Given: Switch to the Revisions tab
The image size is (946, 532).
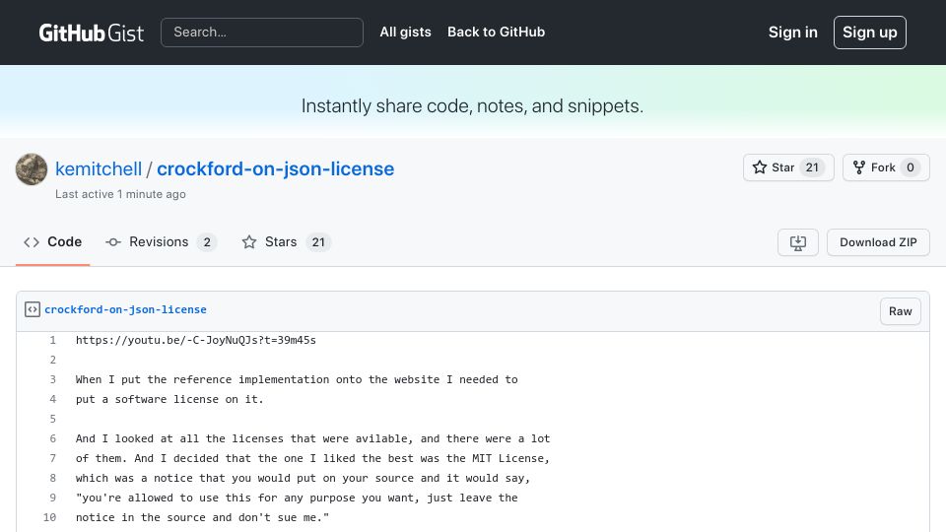Looking at the screenshot, I should point(161,242).
